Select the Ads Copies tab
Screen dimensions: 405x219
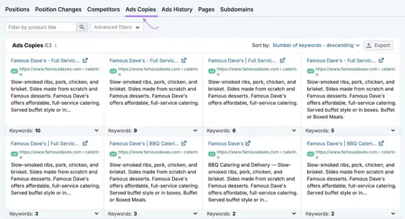pyautogui.click(x=141, y=9)
